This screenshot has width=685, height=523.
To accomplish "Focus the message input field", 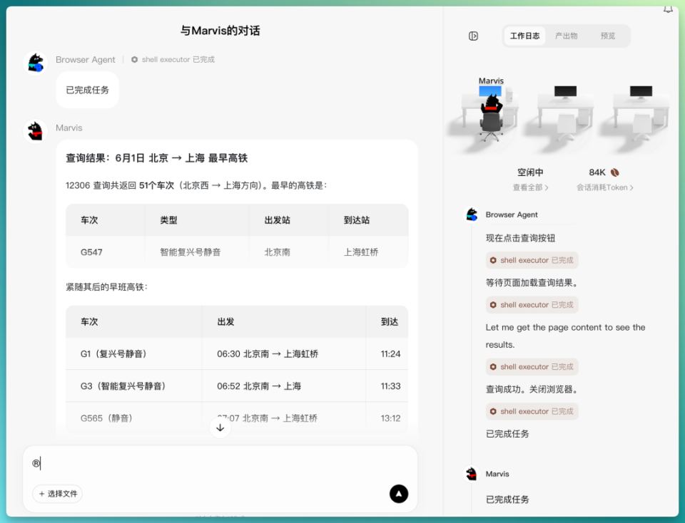I will [x=220, y=464].
